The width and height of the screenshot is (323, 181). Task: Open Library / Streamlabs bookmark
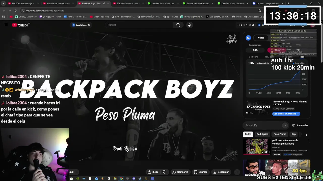pyautogui.click(x=26, y=17)
